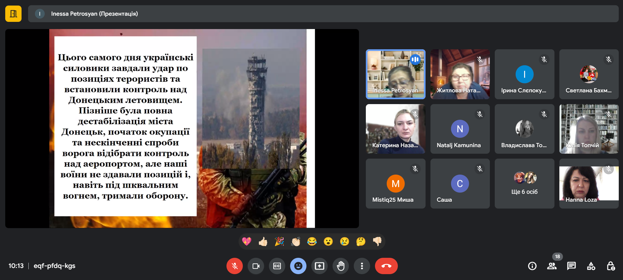Image resolution: width=623 pixels, height=280 pixels.
Task: Click the present screen button
Action: 319,266
